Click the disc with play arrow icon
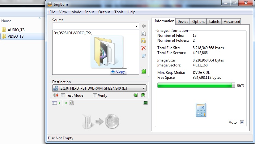This screenshot has width=255, height=144. (72, 103)
